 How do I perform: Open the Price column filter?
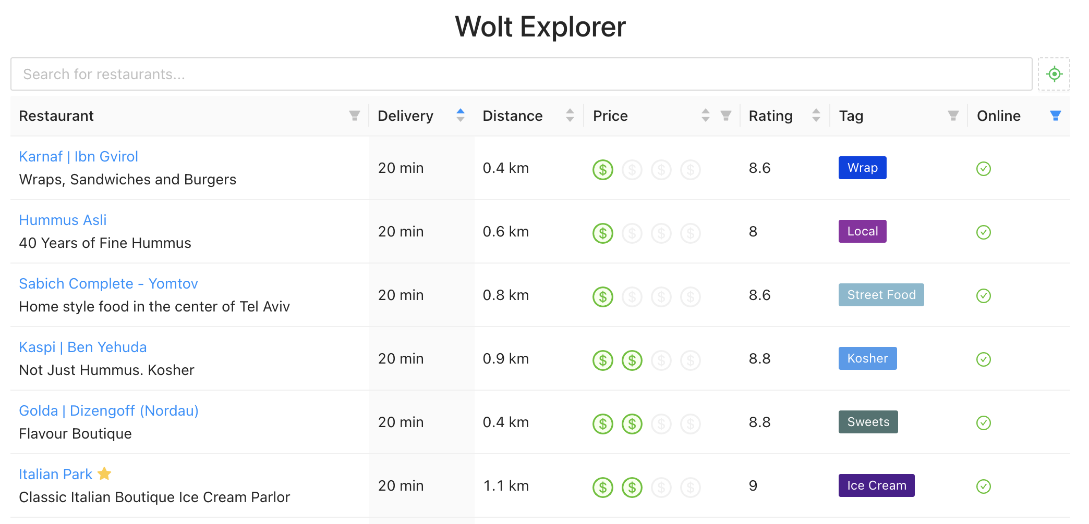pyautogui.click(x=726, y=116)
